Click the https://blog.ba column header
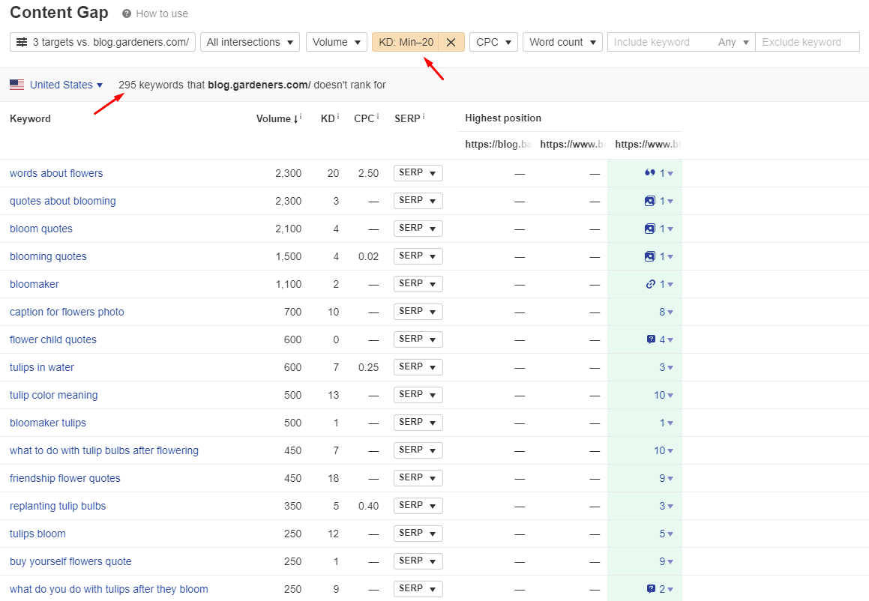 [x=497, y=144]
